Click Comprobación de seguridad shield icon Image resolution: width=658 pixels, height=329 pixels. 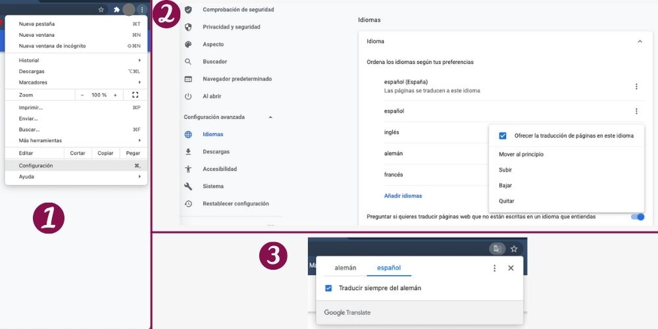188,9
